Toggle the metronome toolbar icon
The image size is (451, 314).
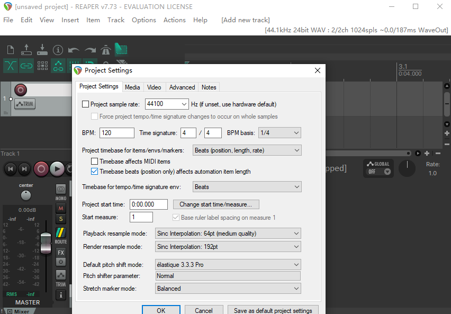click(106, 50)
